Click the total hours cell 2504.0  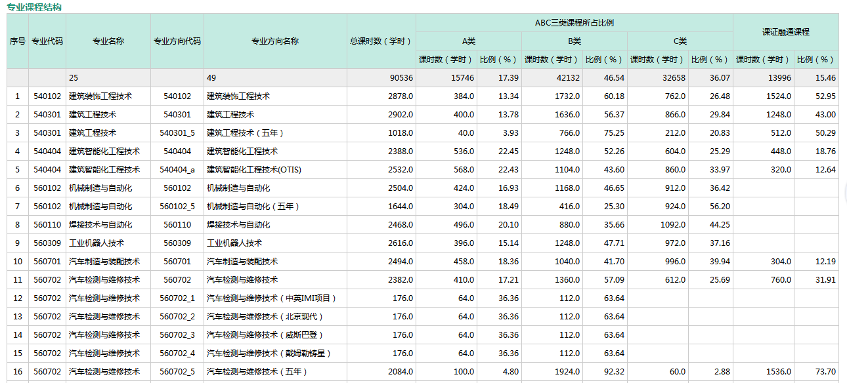click(x=381, y=188)
